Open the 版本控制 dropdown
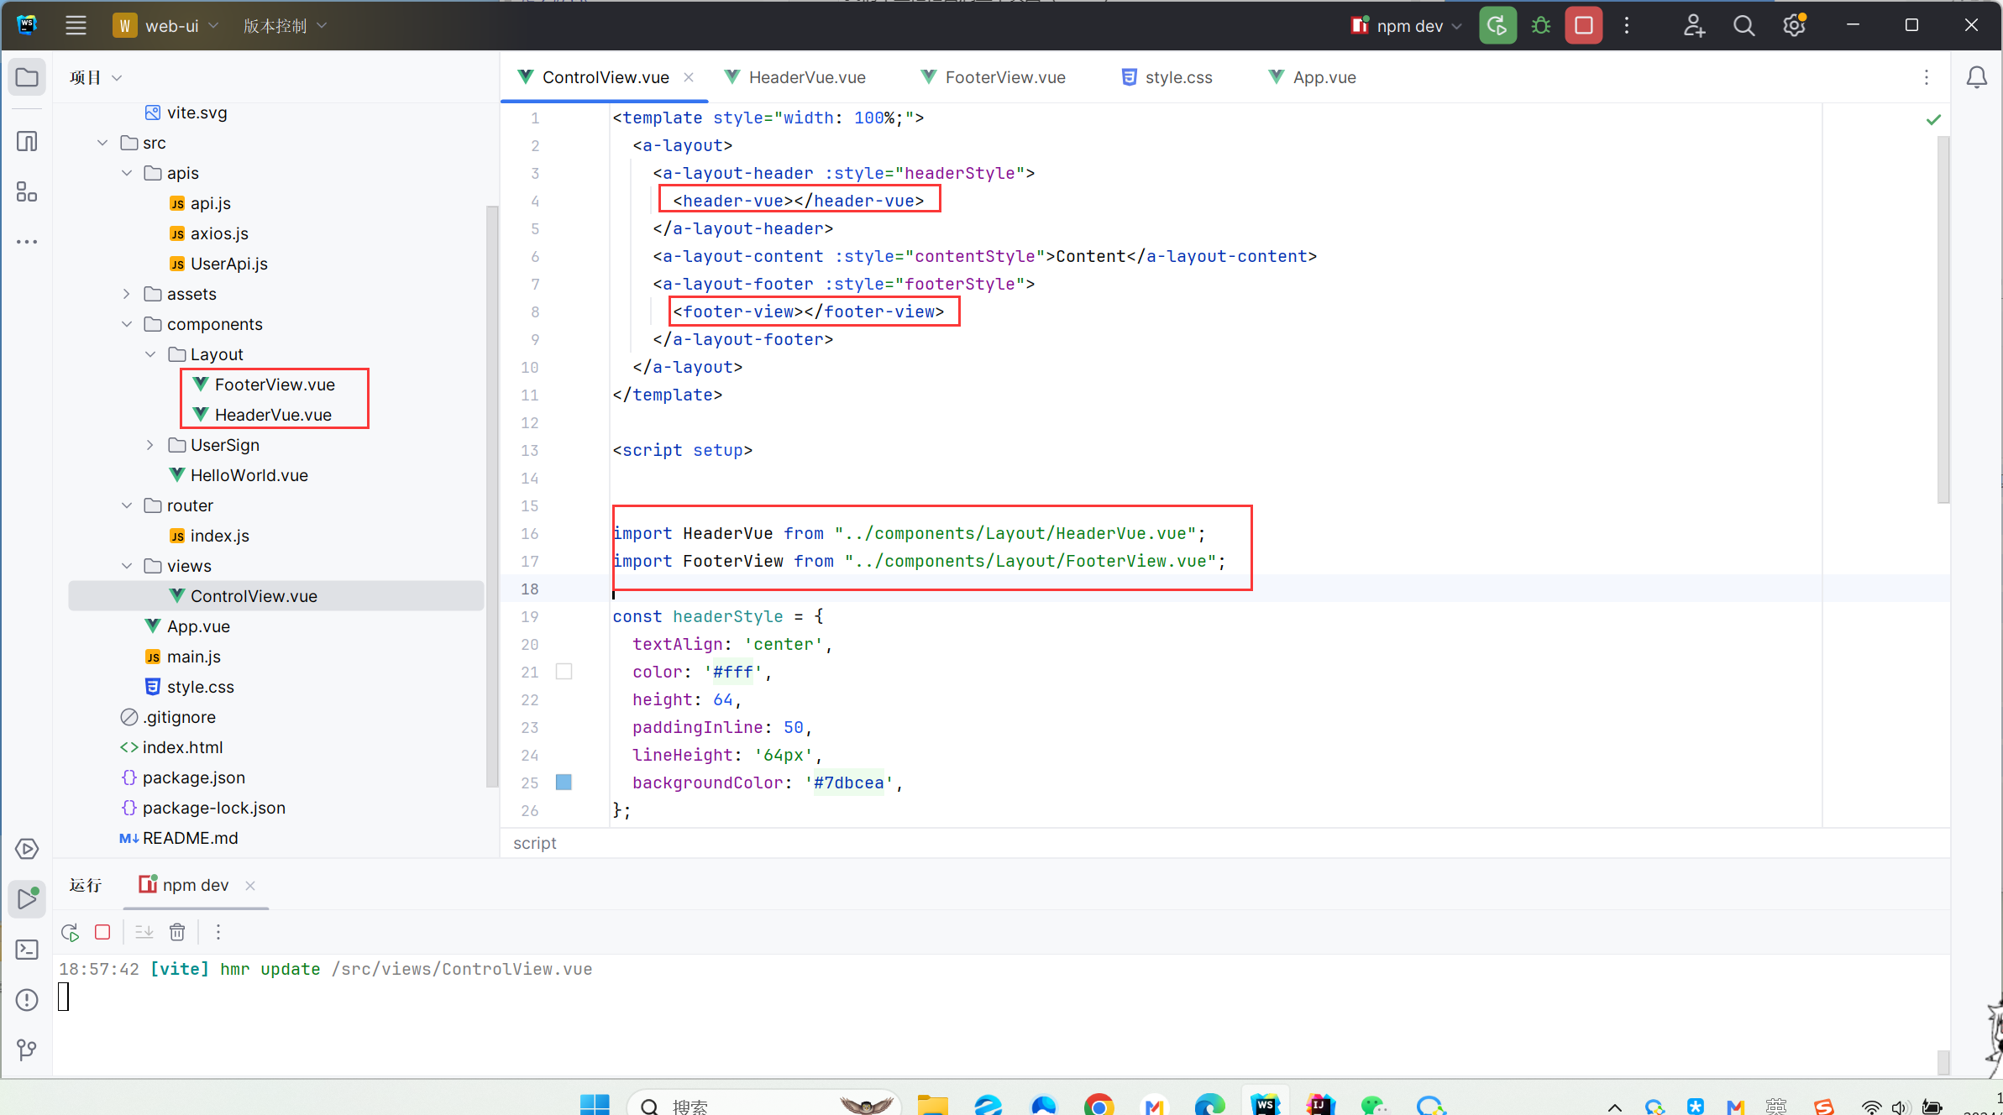The image size is (2003, 1115). [x=285, y=25]
